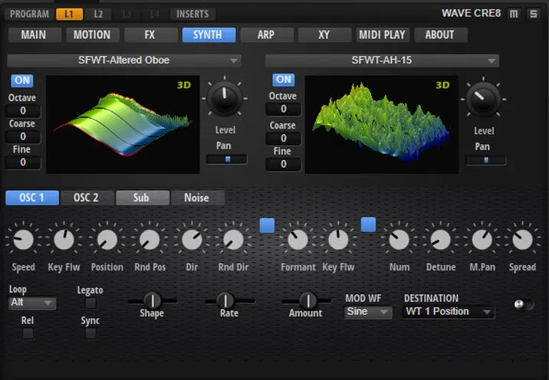Screen dimensions: 549x380
Task: Click the Shape slider
Action: [x=152, y=300]
